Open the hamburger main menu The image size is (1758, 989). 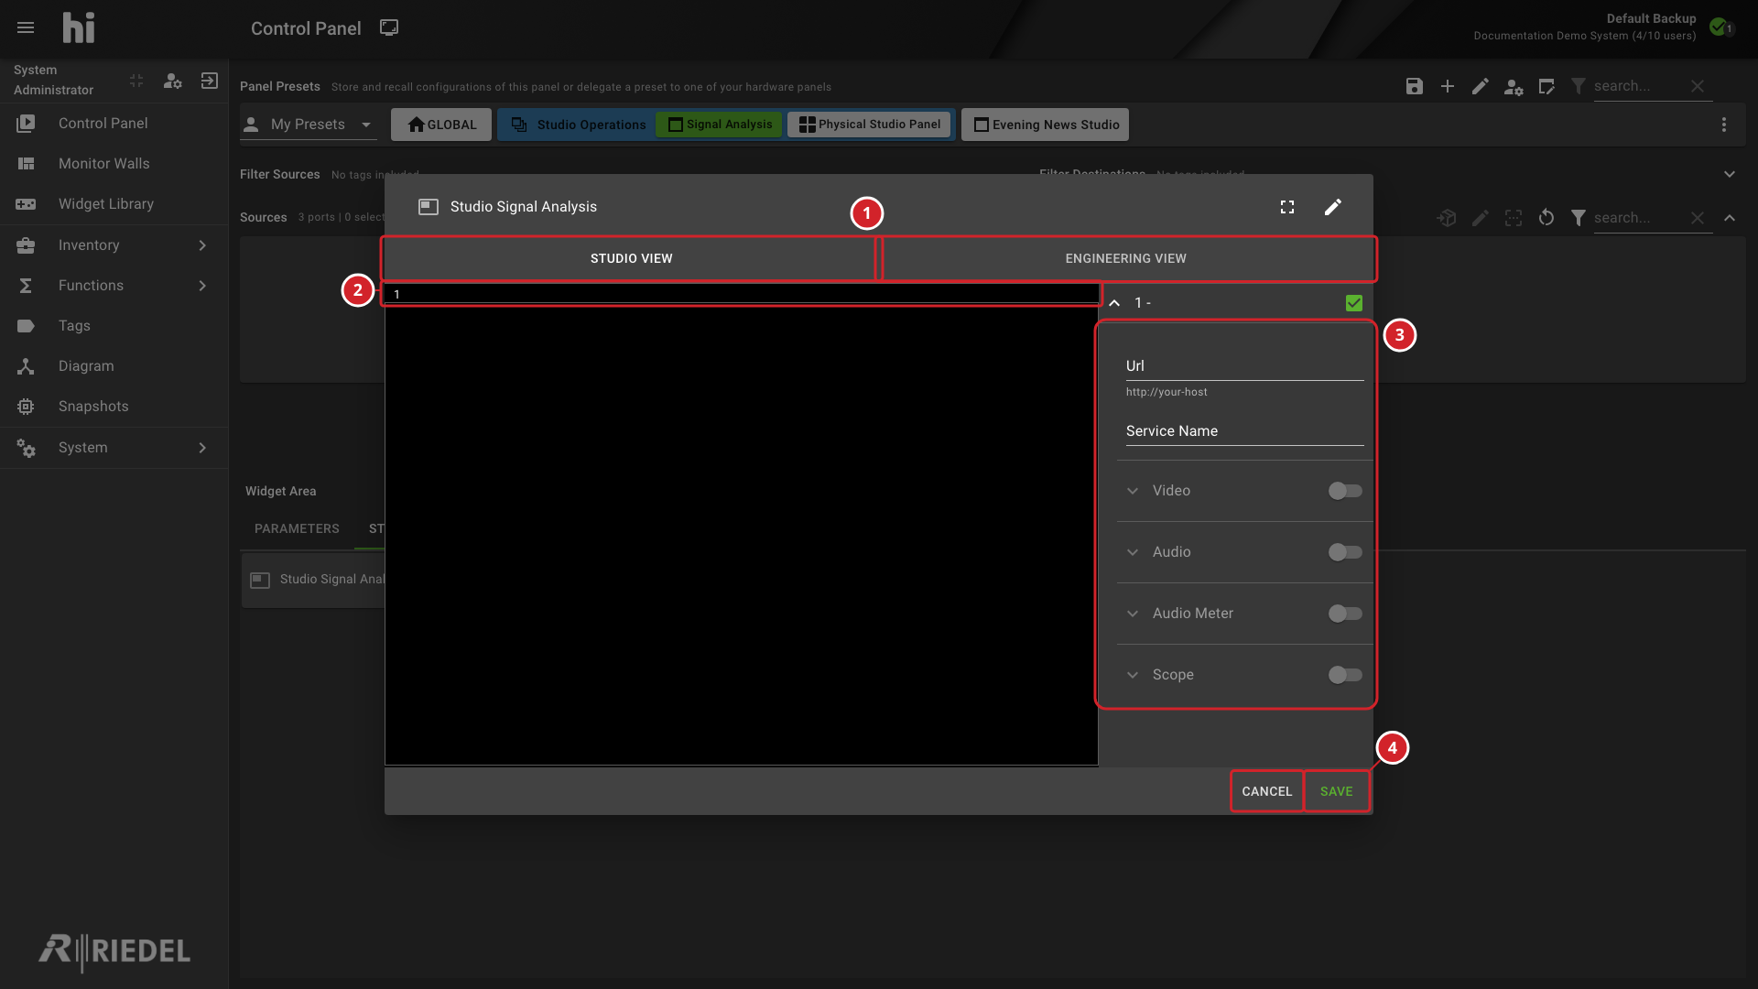pos(26,27)
